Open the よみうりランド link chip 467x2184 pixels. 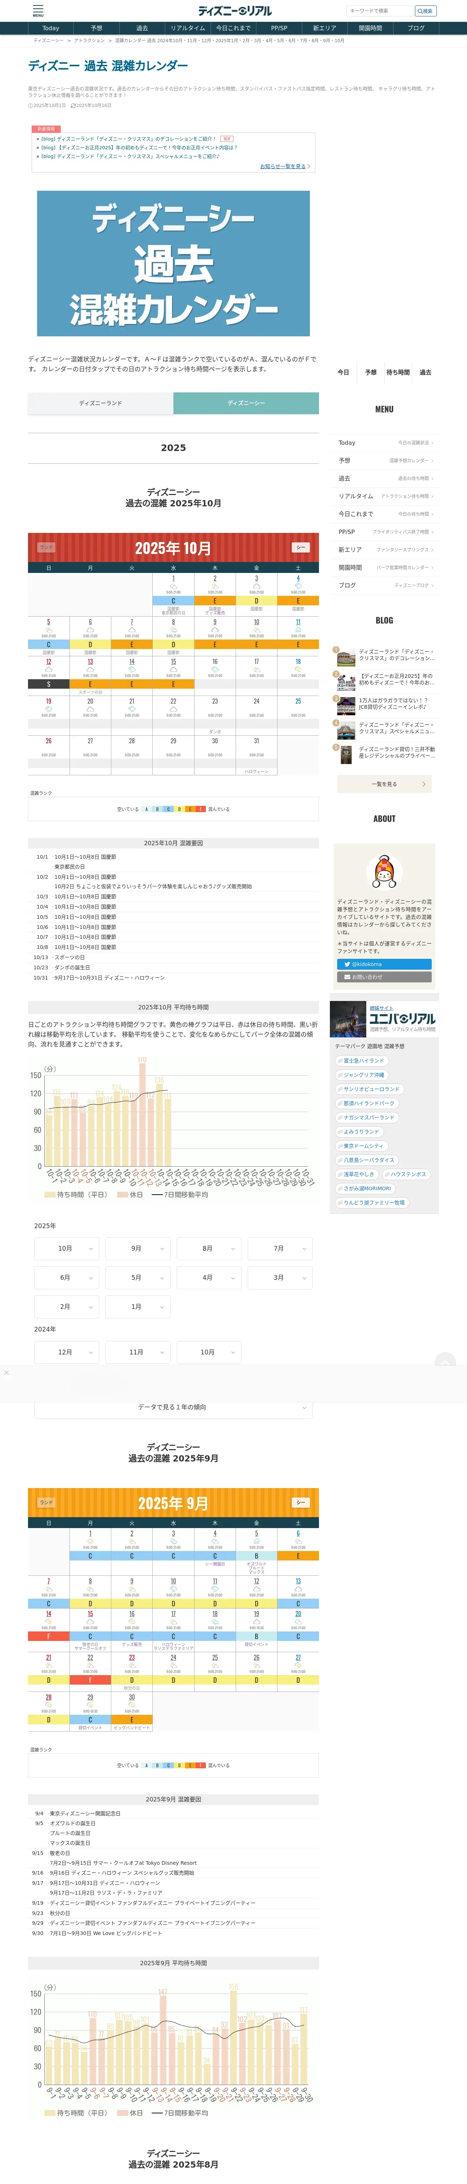point(359,1132)
